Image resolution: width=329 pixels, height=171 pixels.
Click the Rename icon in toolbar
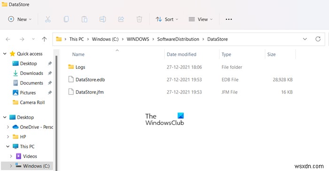(103, 19)
